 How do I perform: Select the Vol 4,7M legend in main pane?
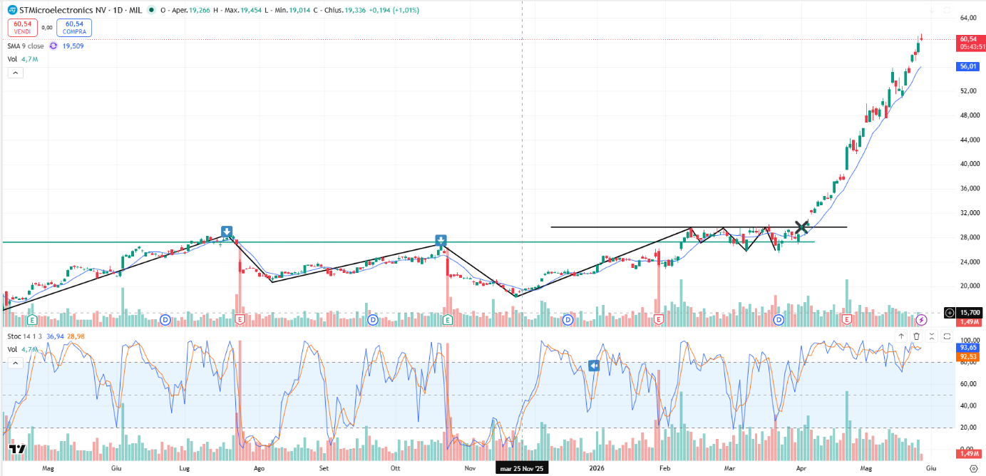pyautogui.click(x=23, y=59)
